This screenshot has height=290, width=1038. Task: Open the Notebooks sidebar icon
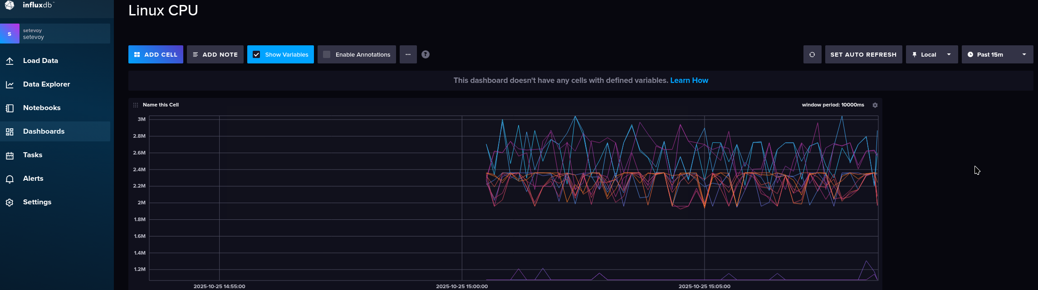click(x=10, y=108)
